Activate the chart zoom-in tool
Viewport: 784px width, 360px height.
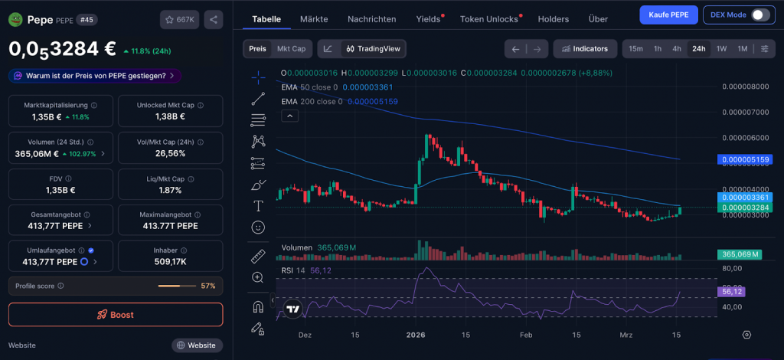(x=258, y=277)
